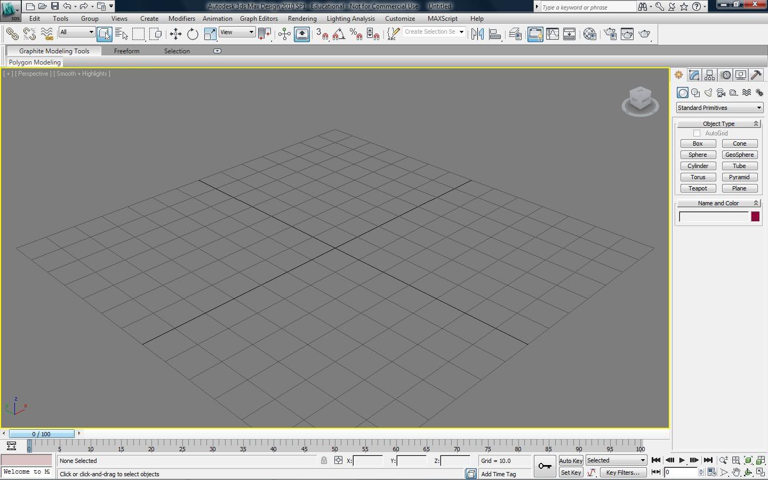
Task: Switch to the Utilities hammer panel tab
Action: pos(756,75)
